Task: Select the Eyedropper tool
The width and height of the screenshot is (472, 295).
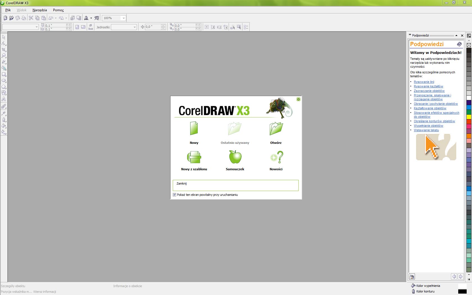Action: pyautogui.click(x=4, y=113)
